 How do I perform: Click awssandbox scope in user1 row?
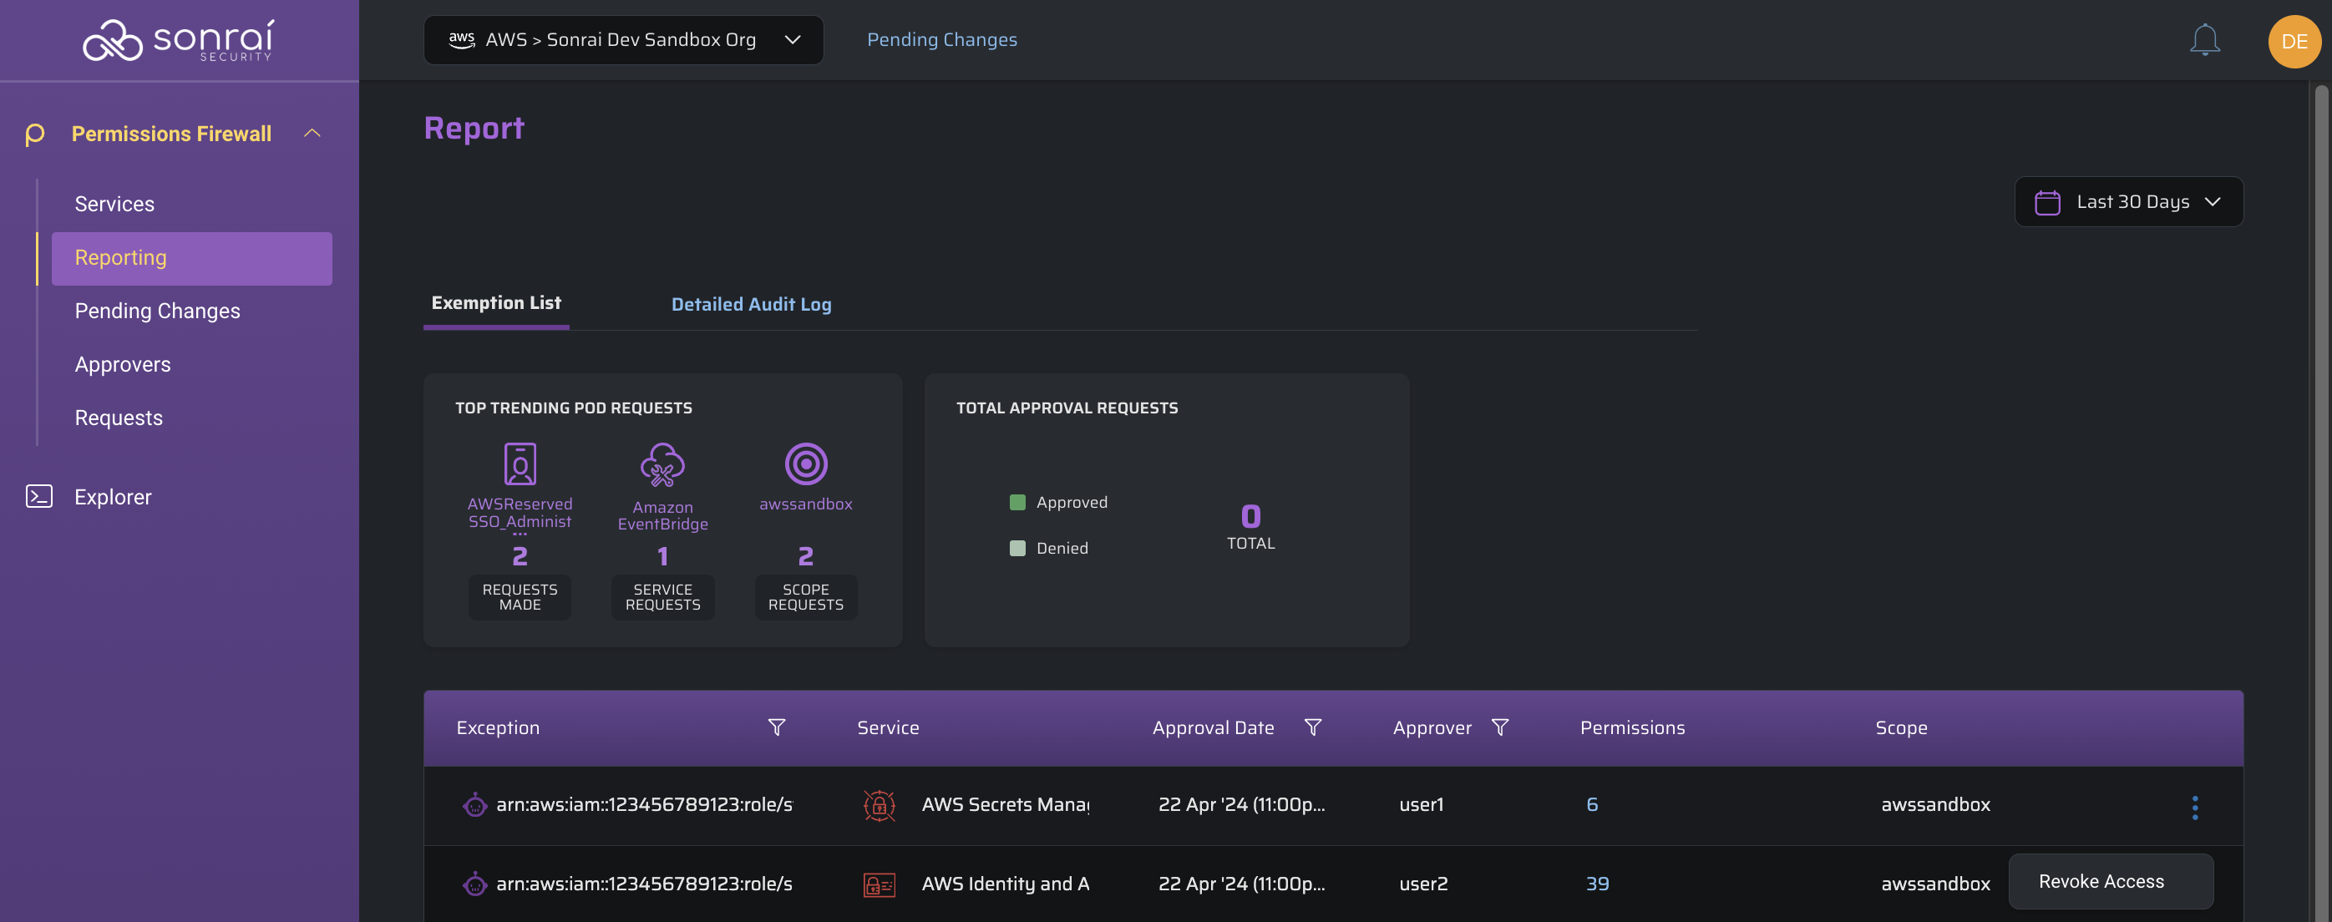[1935, 804]
